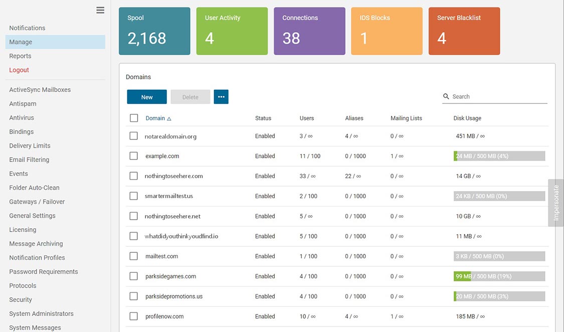Open Notifications in the sidebar

(x=28, y=28)
